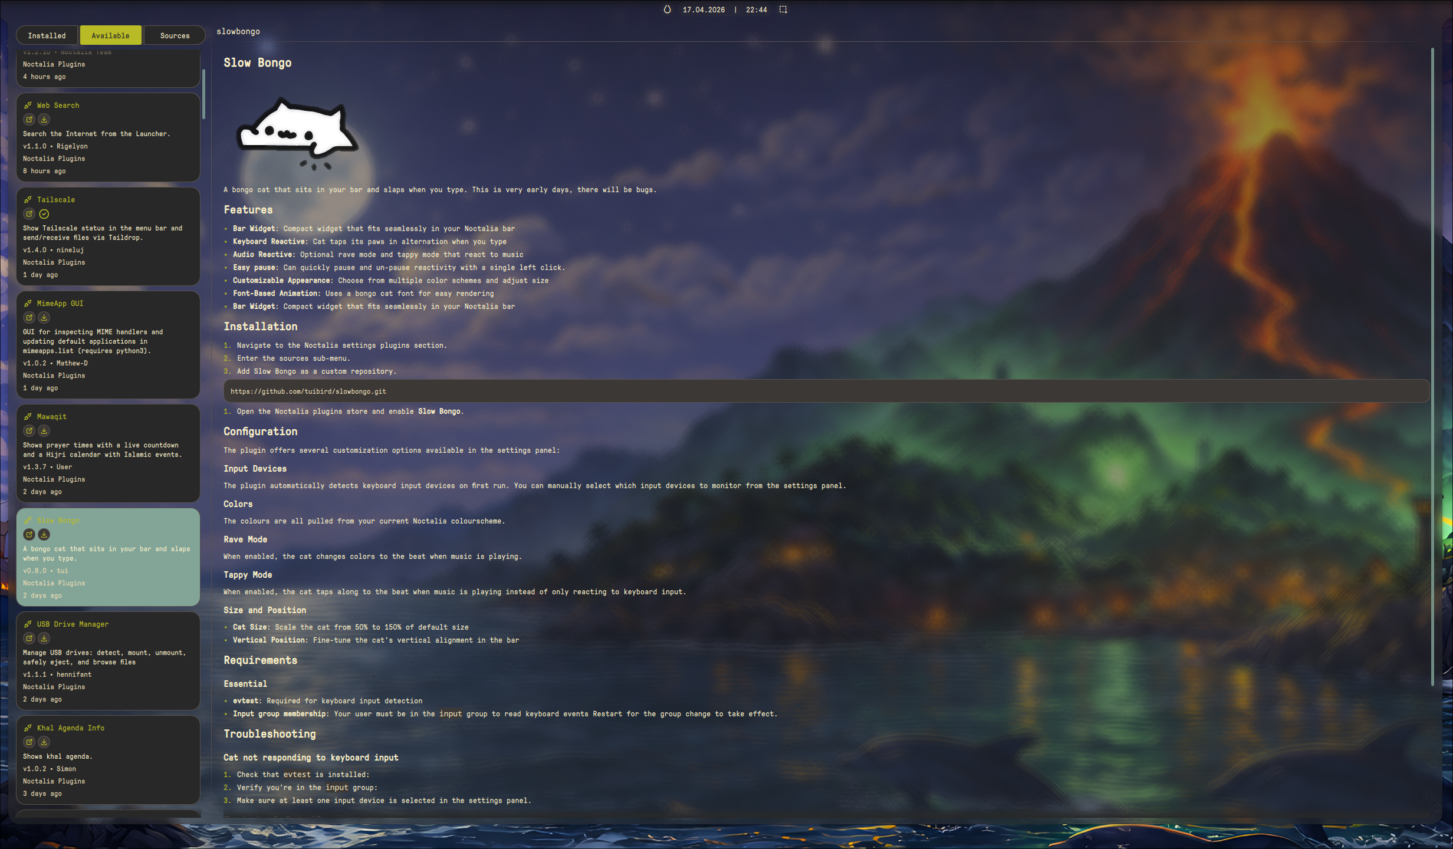Click the region screenshot icon in top bar
This screenshot has height=849, width=1453.
click(783, 9)
